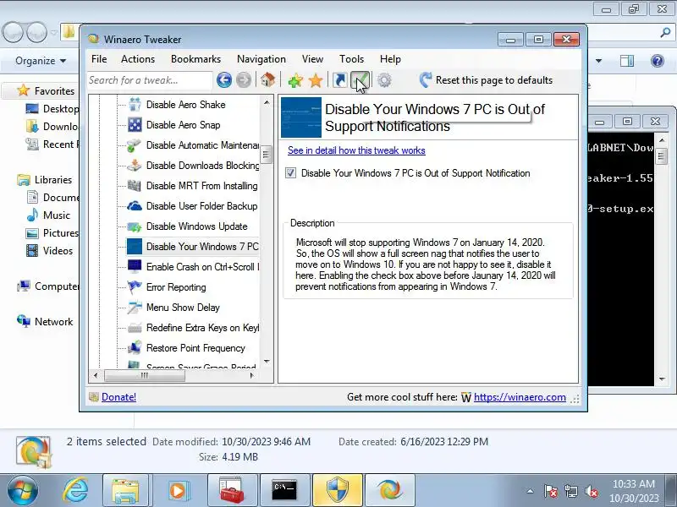Click the greyed forward navigation arrow
Screen dimensions: 677x507
(x=244, y=80)
